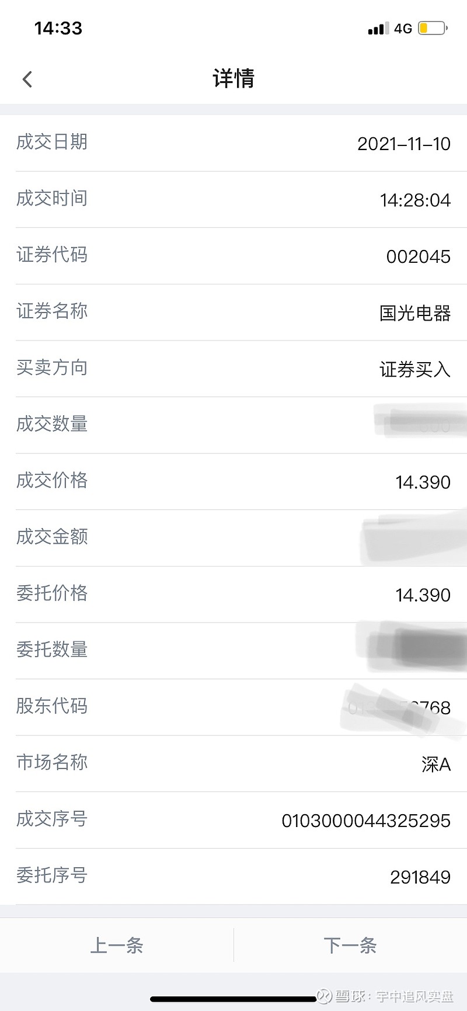Tap the back arrow icon
The height and width of the screenshot is (1011, 467).
[x=27, y=79]
